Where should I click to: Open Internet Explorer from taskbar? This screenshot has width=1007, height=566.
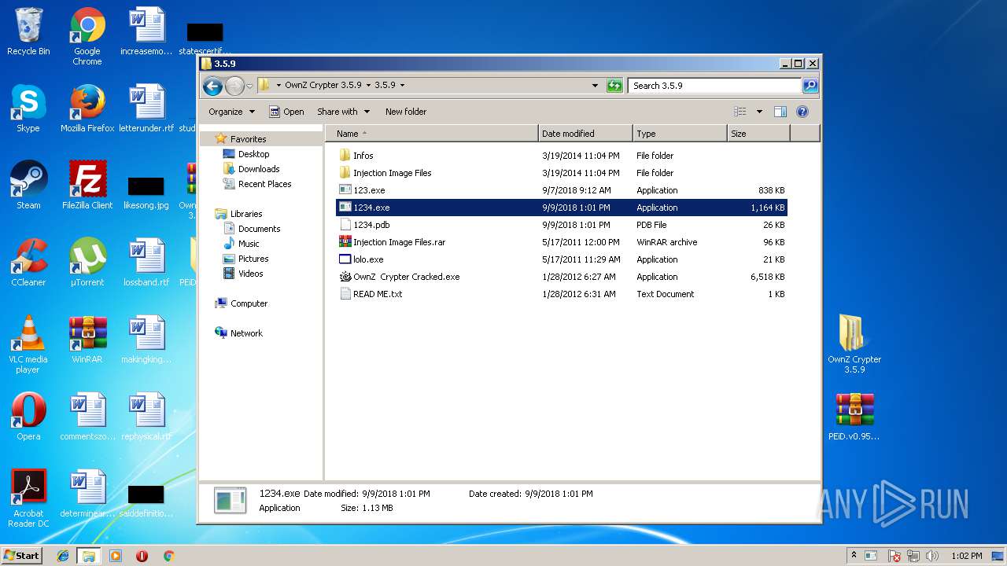pos(63,556)
